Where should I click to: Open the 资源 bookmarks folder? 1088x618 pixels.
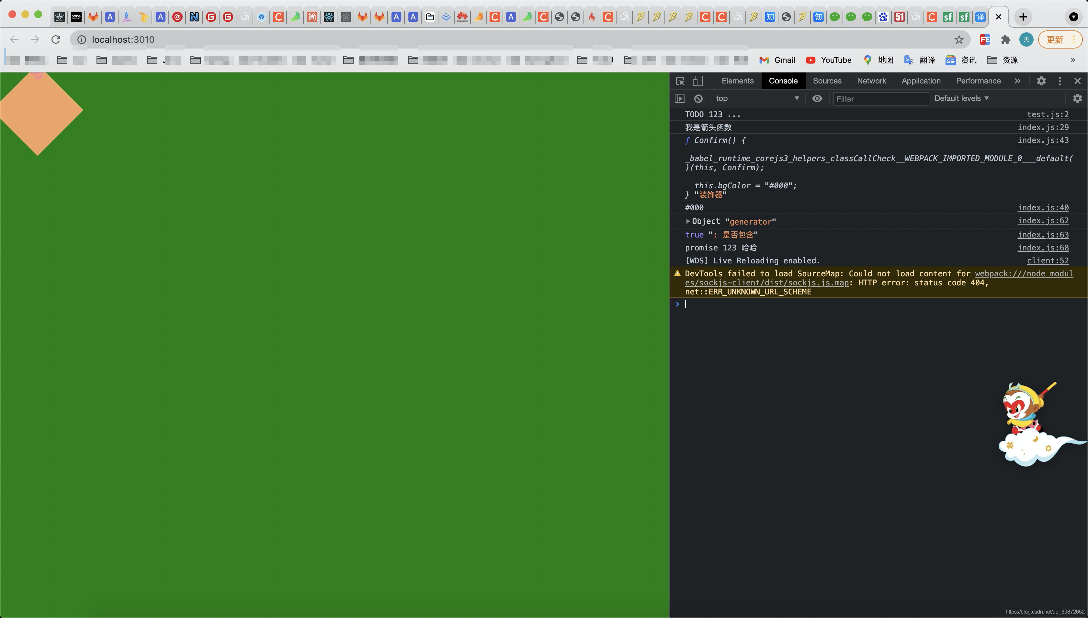pos(1002,60)
